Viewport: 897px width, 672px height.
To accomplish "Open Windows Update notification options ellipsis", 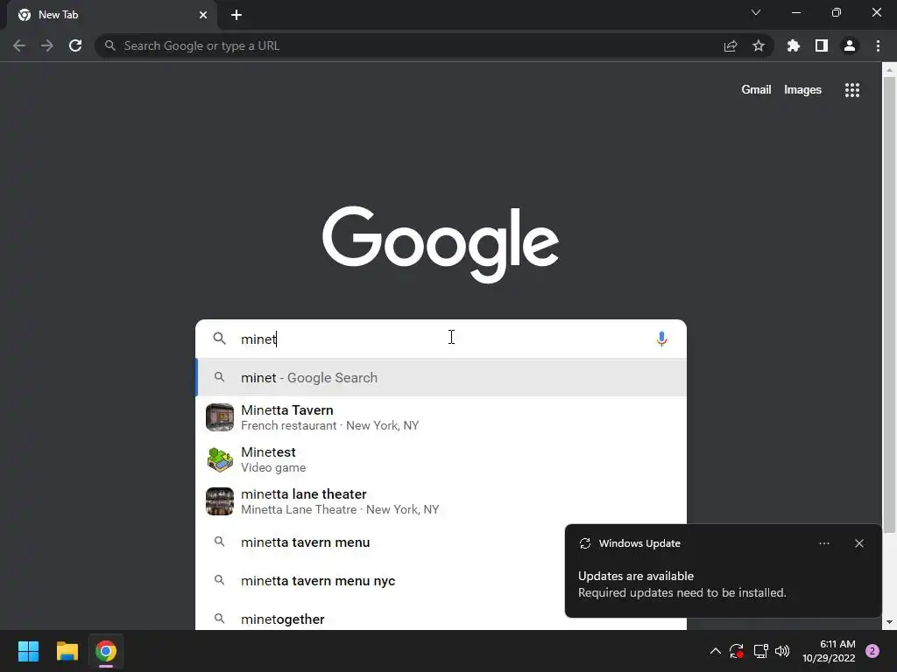I will click(824, 543).
